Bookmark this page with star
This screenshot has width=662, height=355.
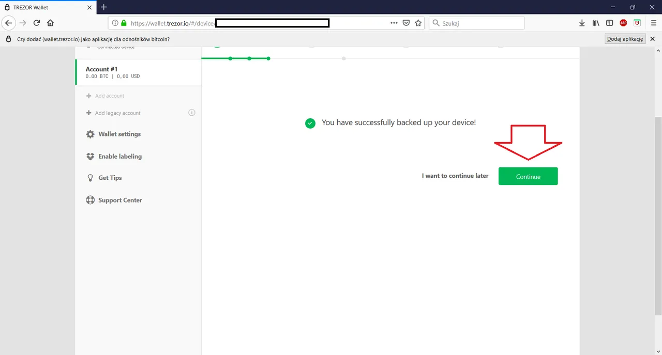click(418, 23)
